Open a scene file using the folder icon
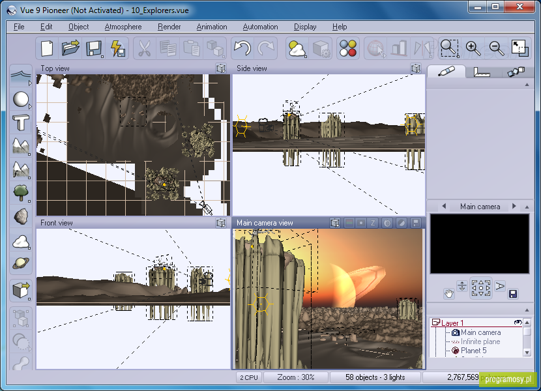541x391 pixels. 70,48
